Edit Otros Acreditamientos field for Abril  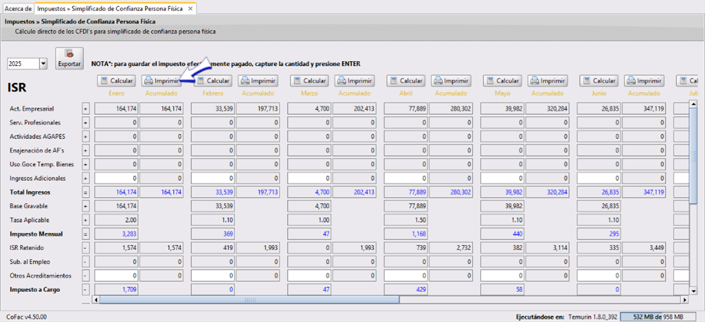click(406, 276)
